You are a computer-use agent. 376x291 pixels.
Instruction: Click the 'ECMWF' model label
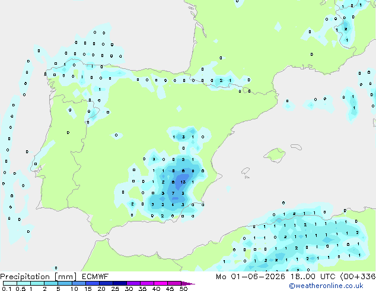click(95, 277)
